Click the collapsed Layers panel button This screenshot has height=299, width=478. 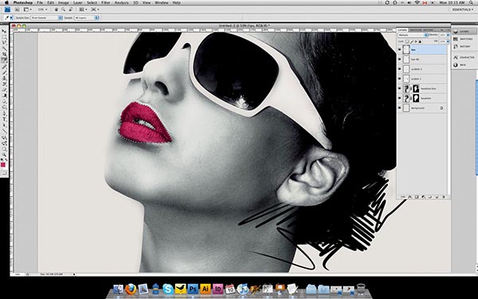click(x=465, y=31)
